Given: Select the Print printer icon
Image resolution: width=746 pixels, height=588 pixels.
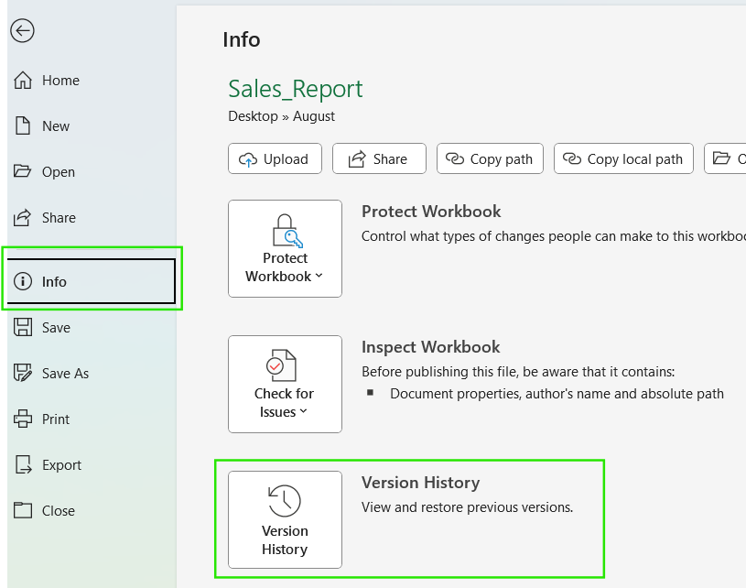Looking at the screenshot, I should [23, 419].
